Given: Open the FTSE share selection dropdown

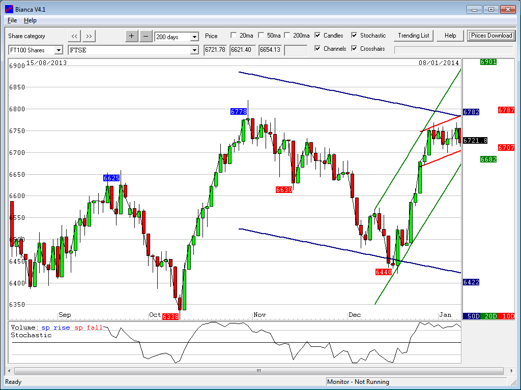Looking at the screenshot, I should point(194,50).
